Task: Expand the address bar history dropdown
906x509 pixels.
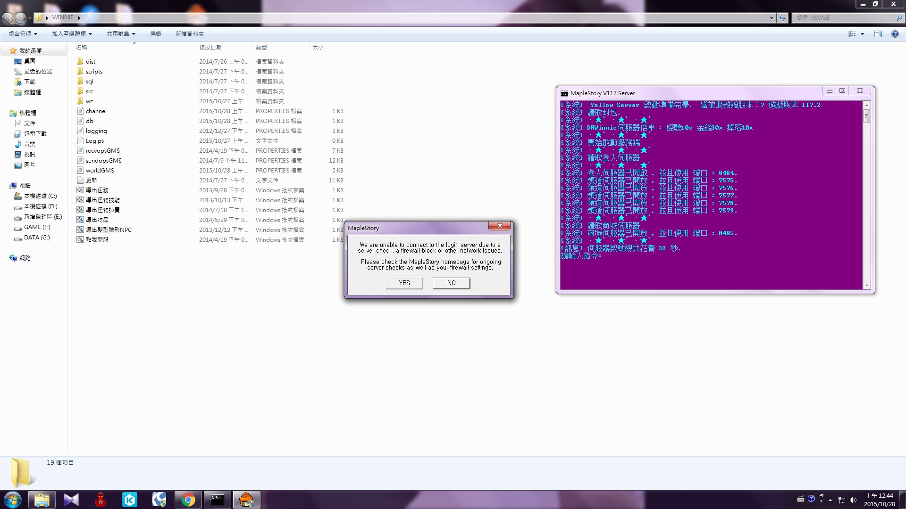Action: tap(772, 18)
